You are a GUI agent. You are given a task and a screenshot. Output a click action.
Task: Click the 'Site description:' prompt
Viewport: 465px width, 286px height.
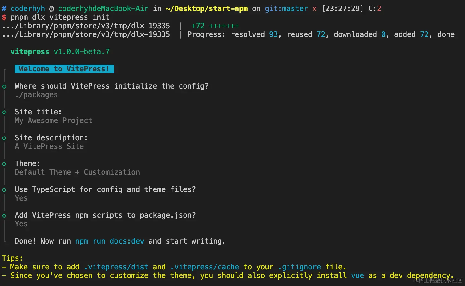(51, 138)
